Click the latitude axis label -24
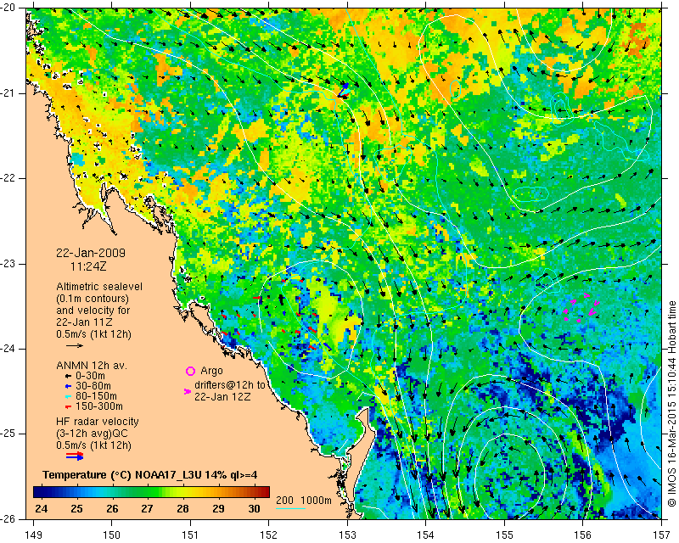 click(x=8, y=349)
